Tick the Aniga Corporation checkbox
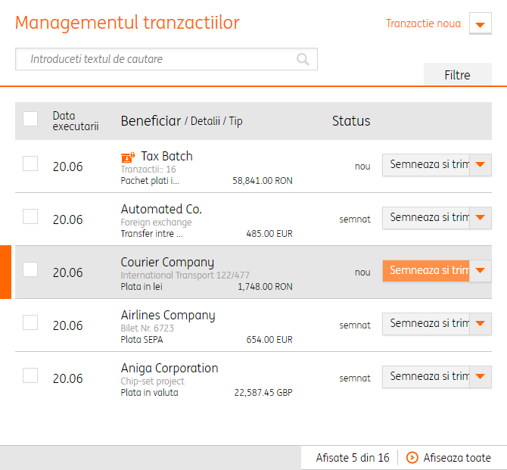This screenshot has height=470, width=507. tap(30, 375)
